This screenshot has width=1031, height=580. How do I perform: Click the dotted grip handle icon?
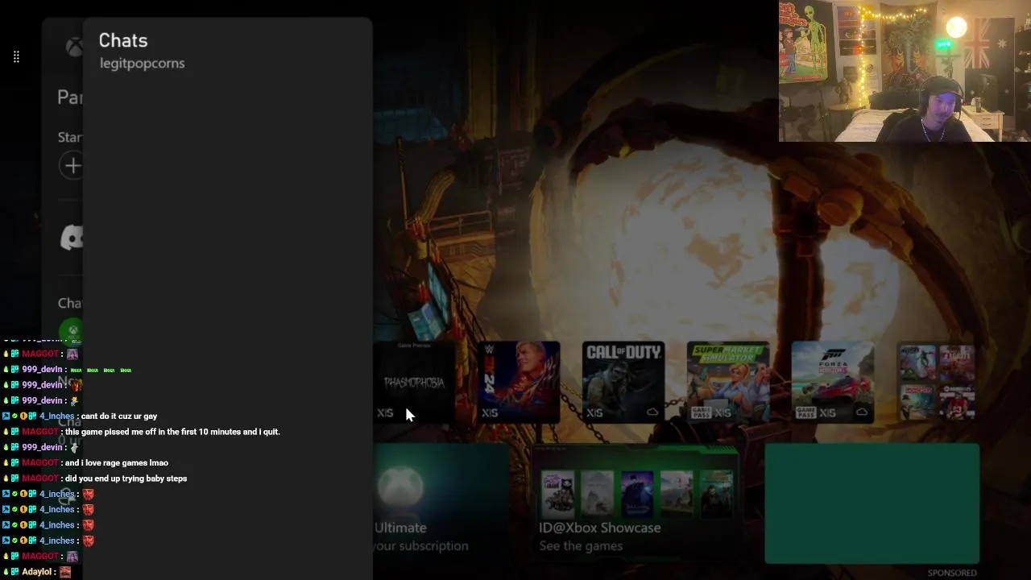[16, 56]
